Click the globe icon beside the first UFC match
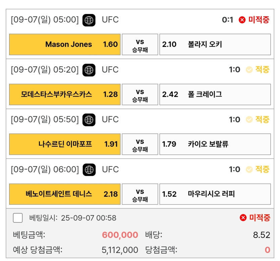280x261 pixels. click(90, 19)
